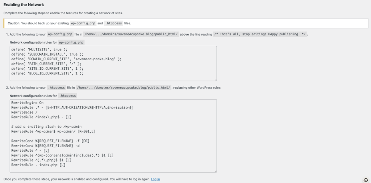Click the RewriteEngine On line
Screen dimensions: 371x183
pyautogui.click(x=28, y=103)
